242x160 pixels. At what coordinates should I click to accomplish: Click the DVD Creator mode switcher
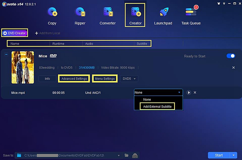click(15, 33)
